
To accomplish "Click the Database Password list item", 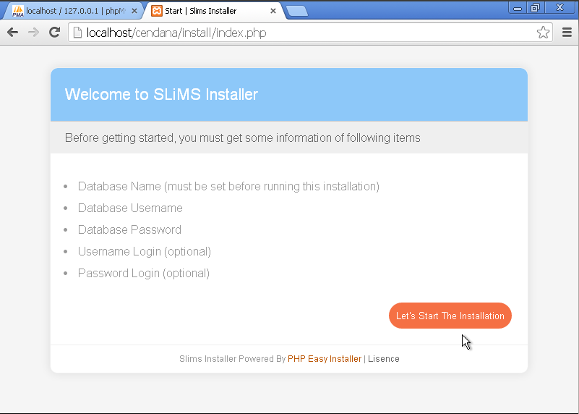I will pos(129,230).
